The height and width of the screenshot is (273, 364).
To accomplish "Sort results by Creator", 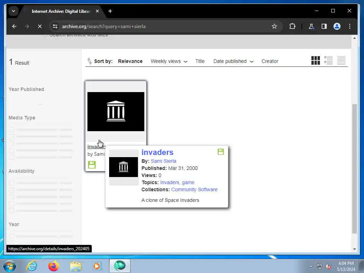I will (270, 61).
